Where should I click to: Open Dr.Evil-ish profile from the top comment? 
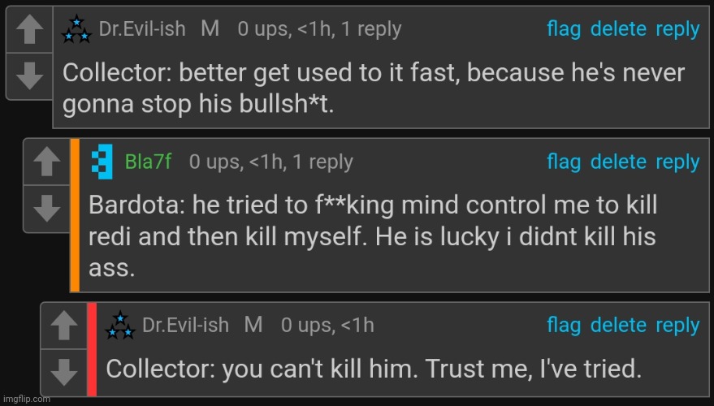[142, 29]
